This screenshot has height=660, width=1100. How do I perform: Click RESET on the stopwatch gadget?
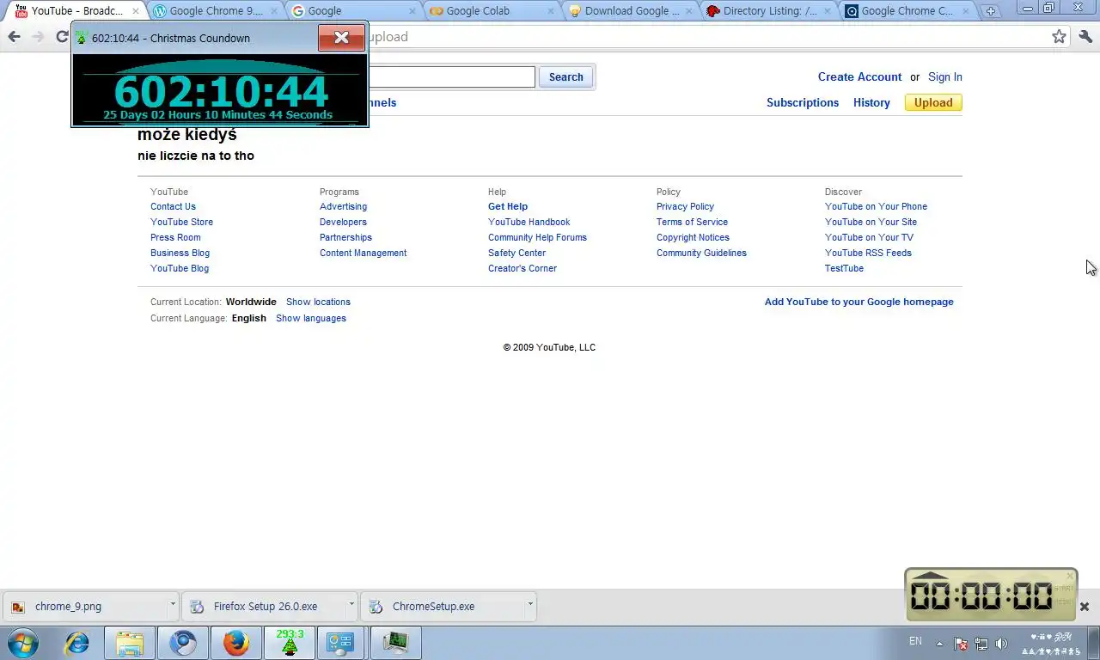point(1064,602)
